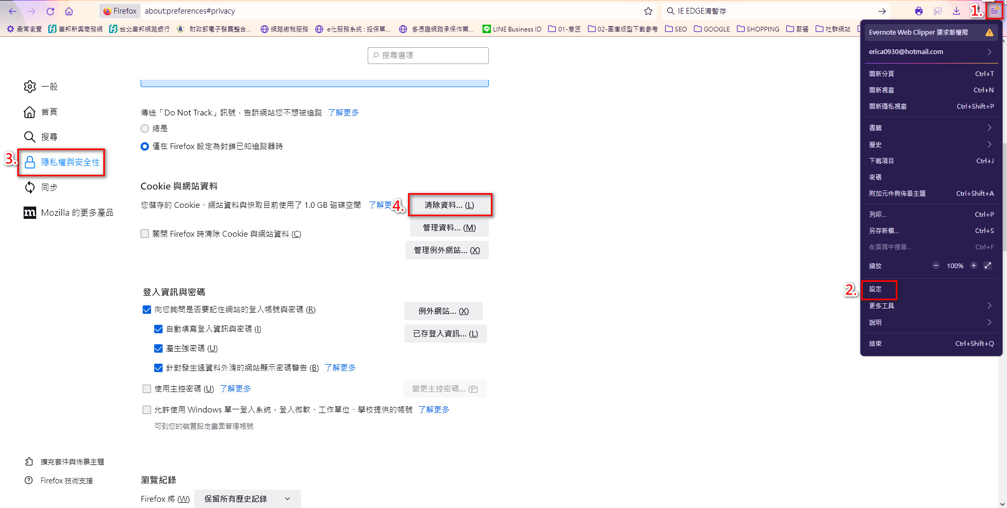The width and height of the screenshot is (1007, 508).
Task: Open SEO bookmark folder
Action: (x=676, y=29)
